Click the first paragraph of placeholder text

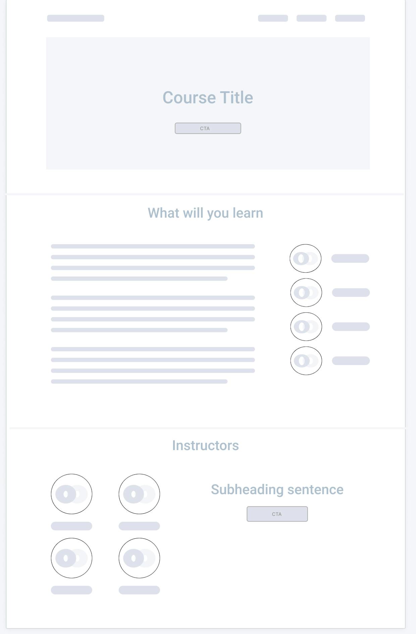153,262
